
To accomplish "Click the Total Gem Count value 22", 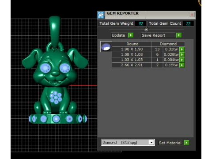I will pyautogui.click(x=188, y=23).
